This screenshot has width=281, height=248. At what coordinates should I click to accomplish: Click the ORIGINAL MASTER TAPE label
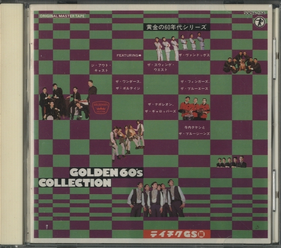[x=62, y=16]
